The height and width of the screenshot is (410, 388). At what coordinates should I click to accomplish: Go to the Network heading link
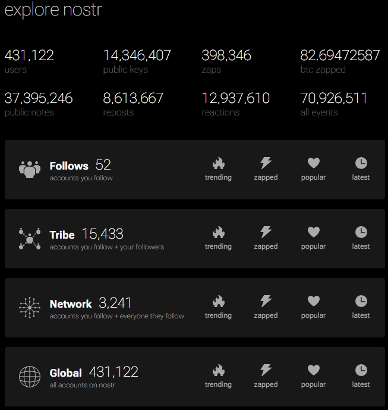coord(71,304)
